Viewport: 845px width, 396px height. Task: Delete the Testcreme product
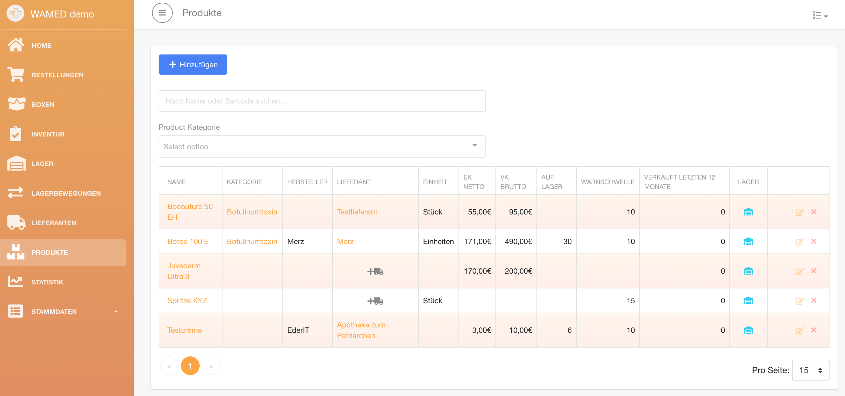814,330
